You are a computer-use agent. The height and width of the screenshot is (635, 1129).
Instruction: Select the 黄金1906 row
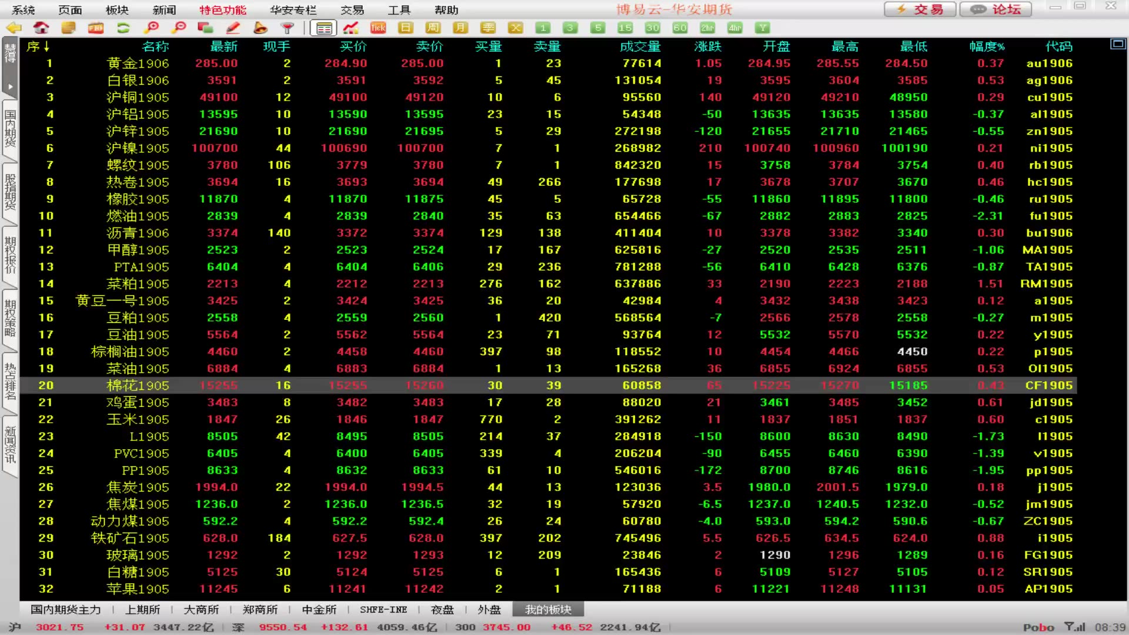(547, 63)
